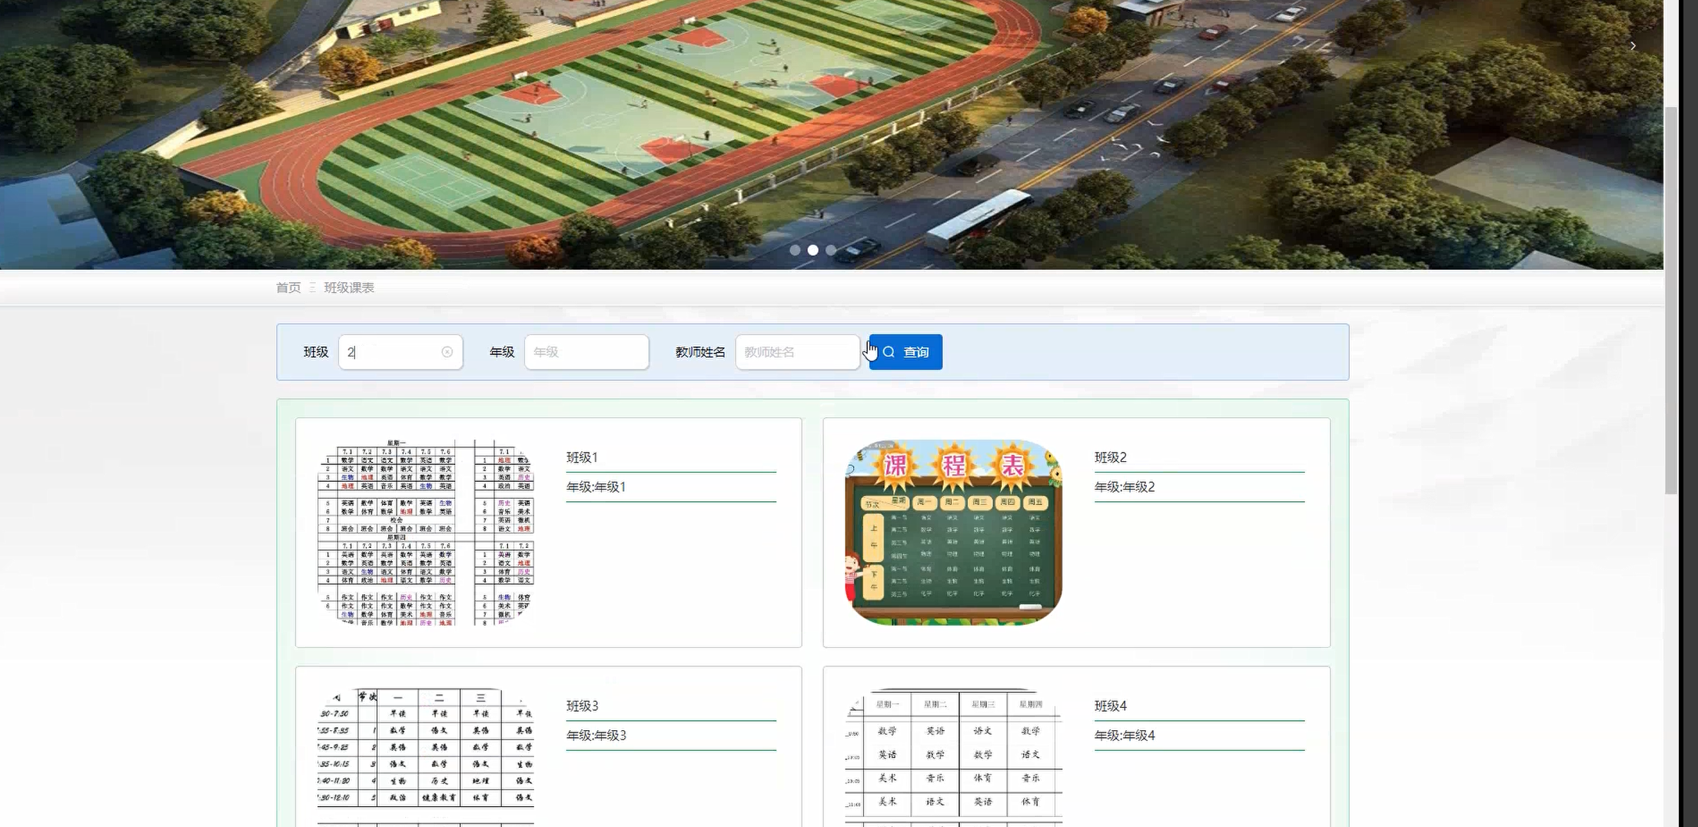This screenshot has height=827, width=1698.
Task: Click the 查询 search button
Action: coord(905,352)
